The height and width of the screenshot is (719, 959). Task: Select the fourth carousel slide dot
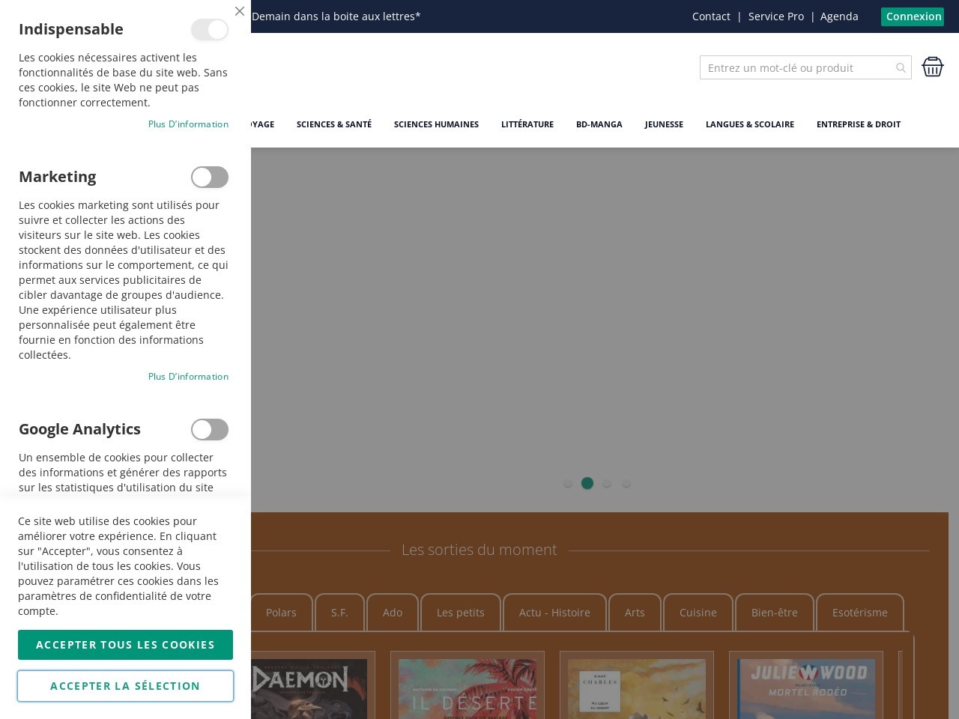pos(626,484)
